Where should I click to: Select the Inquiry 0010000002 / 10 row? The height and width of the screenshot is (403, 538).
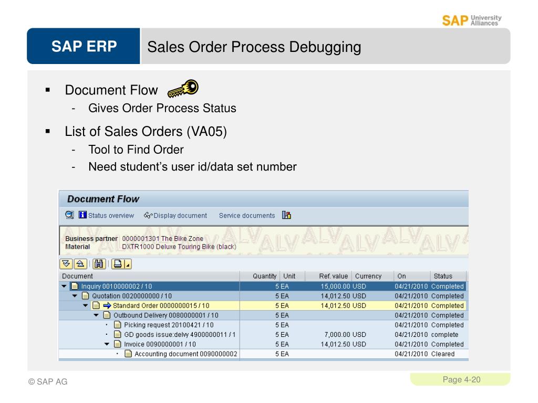[x=263, y=286]
